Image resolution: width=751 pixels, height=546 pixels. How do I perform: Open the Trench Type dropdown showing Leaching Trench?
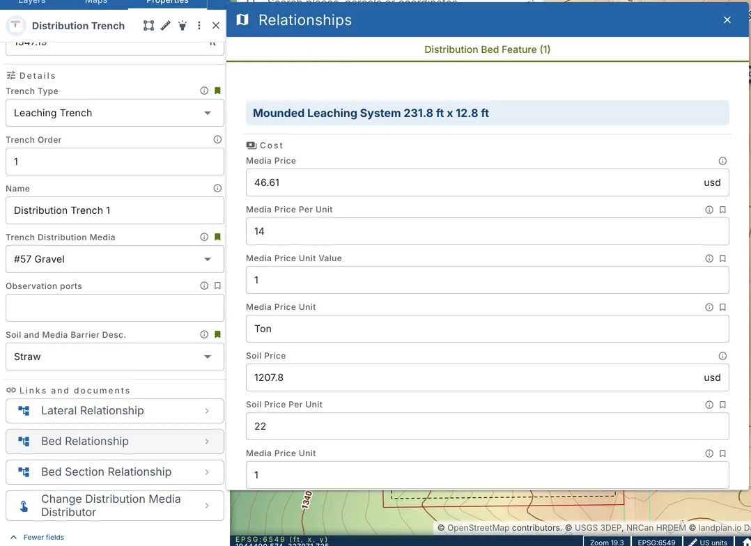click(115, 113)
